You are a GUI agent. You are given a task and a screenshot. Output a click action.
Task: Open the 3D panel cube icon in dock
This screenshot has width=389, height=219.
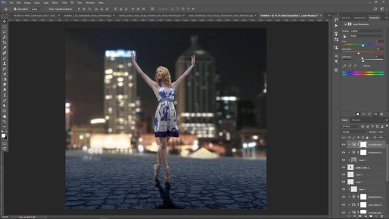click(x=336, y=70)
